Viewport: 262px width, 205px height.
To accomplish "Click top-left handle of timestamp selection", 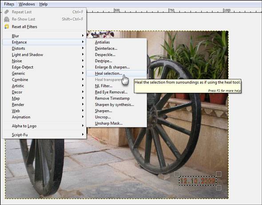I will tap(177, 174).
